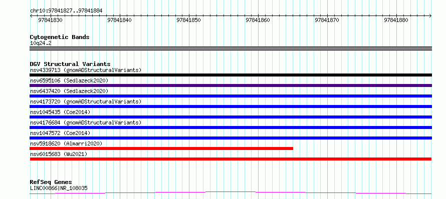The image size is (446, 199).
Task: Click ruler position 97841870
Action: [327, 20]
